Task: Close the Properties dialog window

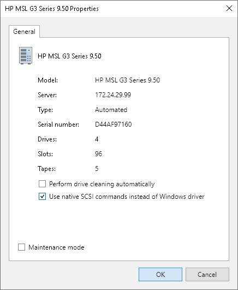Action: click(x=229, y=8)
